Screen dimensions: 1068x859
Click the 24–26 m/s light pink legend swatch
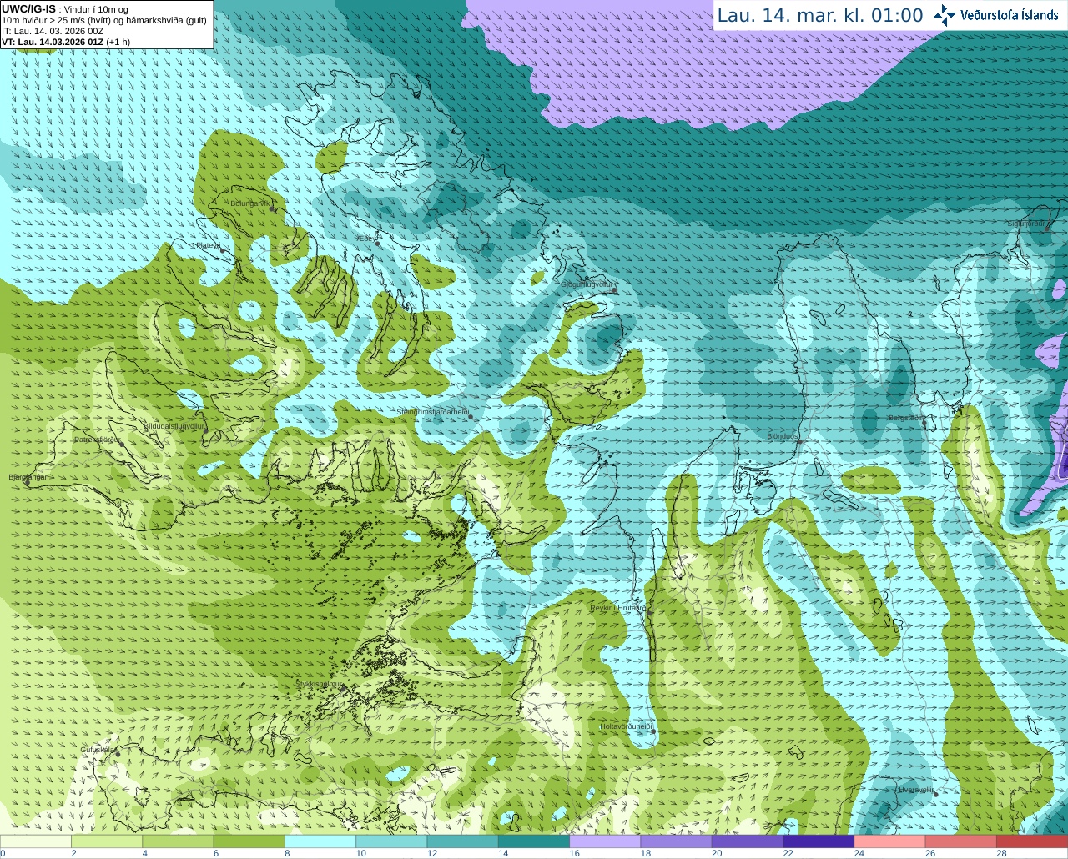click(890, 841)
